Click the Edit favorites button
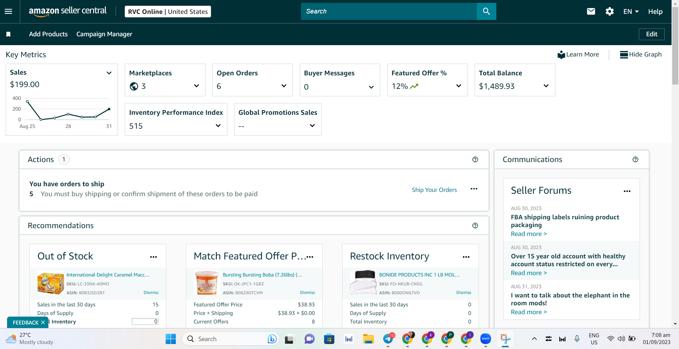The width and height of the screenshot is (679, 349). pos(652,34)
